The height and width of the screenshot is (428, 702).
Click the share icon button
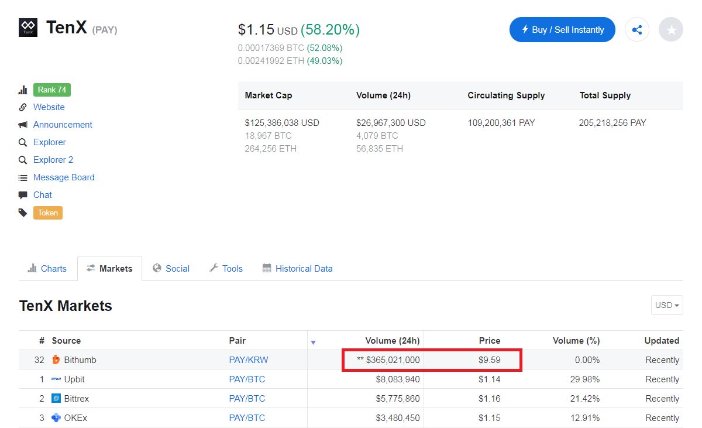[637, 30]
